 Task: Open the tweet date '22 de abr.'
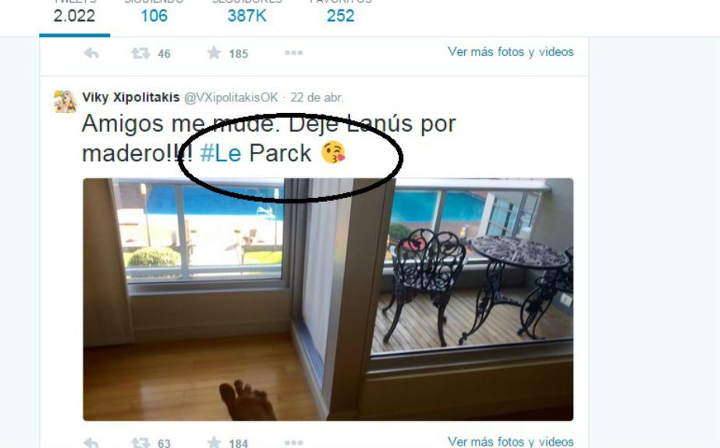(x=317, y=97)
